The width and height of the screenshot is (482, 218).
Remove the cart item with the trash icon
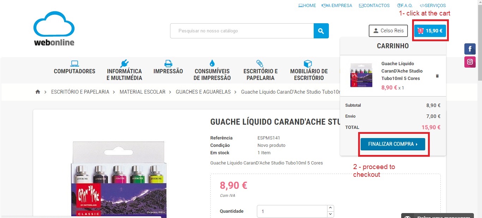(437, 76)
